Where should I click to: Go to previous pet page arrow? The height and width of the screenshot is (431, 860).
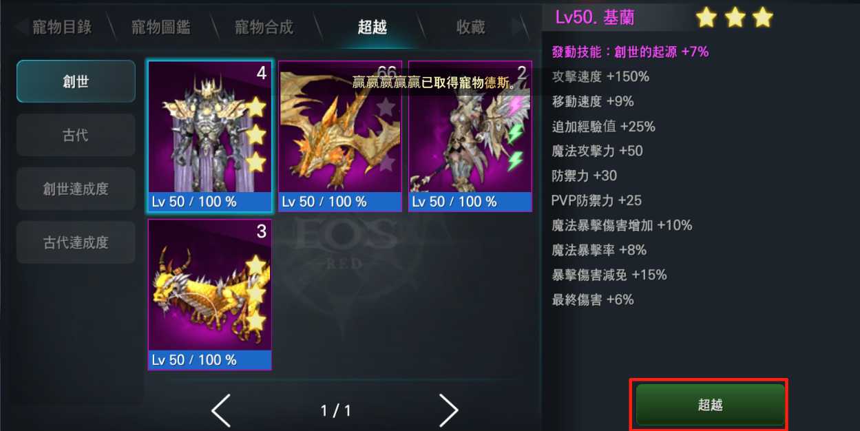pyautogui.click(x=221, y=411)
